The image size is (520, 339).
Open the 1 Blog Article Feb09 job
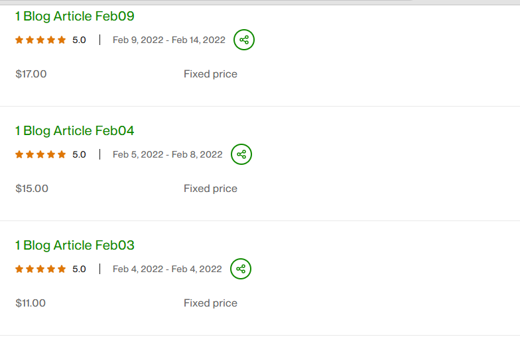pyautogui.click(x=74, y=17)
